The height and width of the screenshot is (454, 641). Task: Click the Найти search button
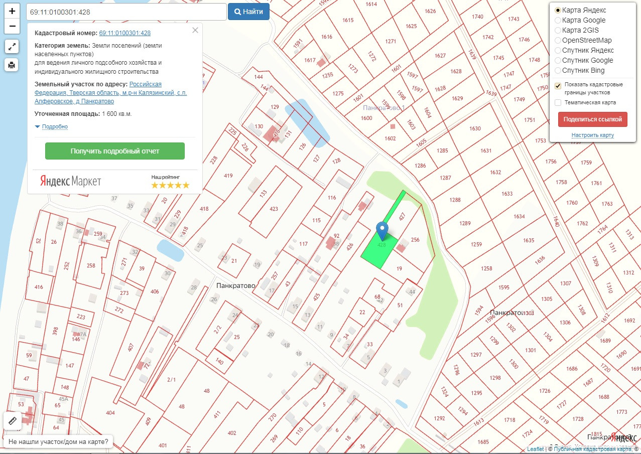point(248,12)
